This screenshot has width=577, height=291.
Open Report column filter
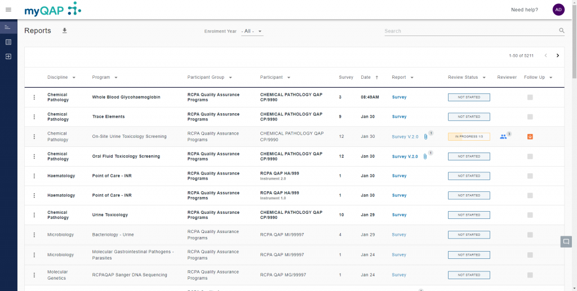pos(412,78)
